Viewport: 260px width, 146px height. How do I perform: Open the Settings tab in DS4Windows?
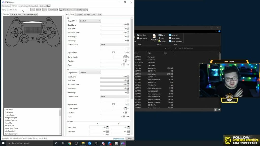coord(43,6)
